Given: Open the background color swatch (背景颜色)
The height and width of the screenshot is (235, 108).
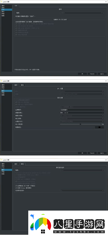Looking at the screenshot, I should tap(99, 127).
